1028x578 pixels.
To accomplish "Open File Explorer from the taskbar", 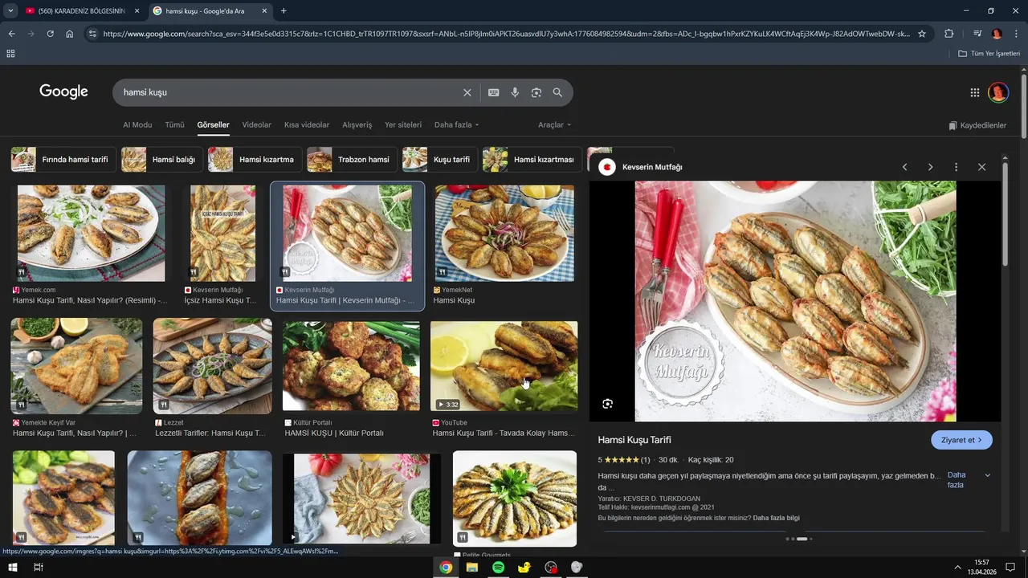I will [472, 567].
